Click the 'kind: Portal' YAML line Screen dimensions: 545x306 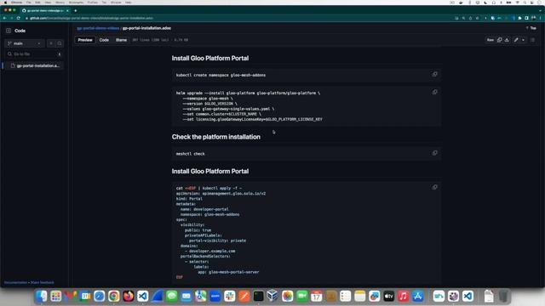(189, 199)
